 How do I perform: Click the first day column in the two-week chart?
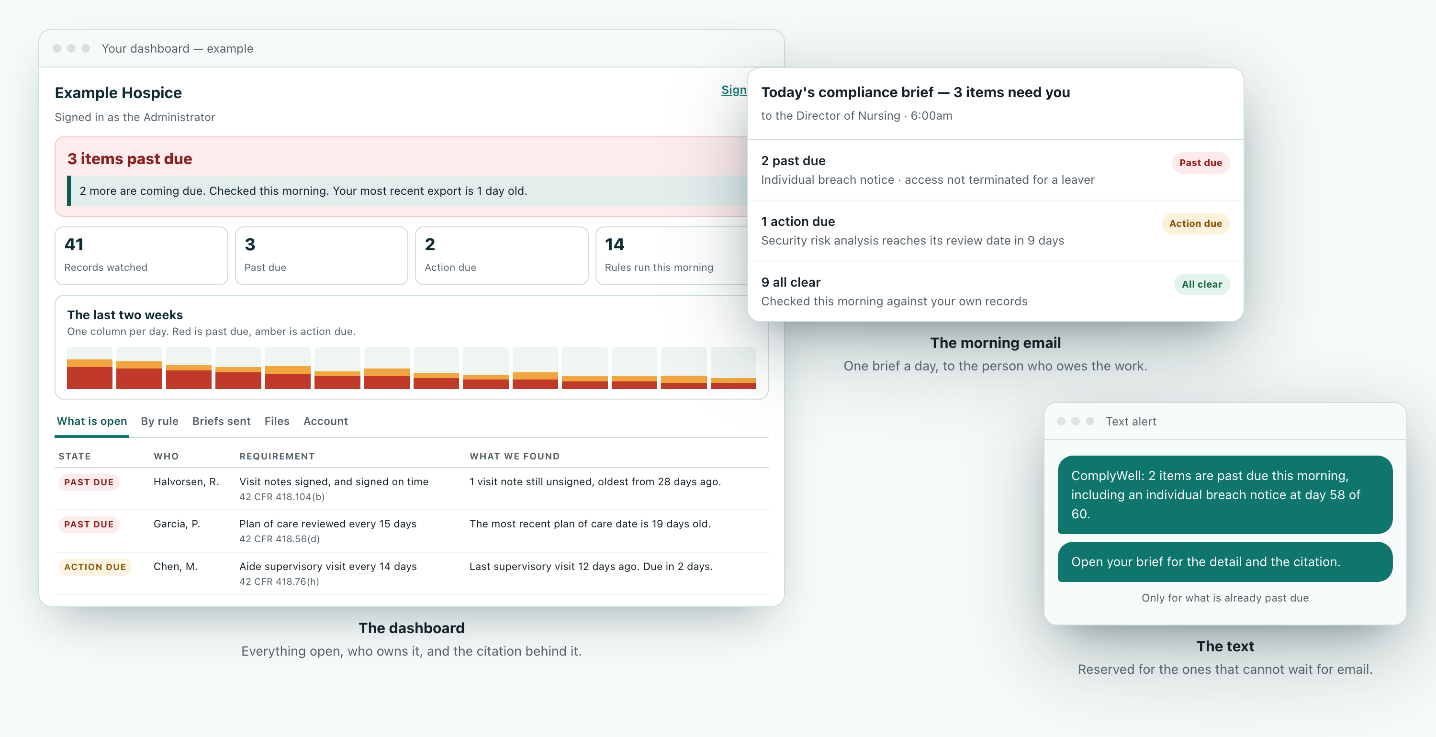tap(89, 368)
